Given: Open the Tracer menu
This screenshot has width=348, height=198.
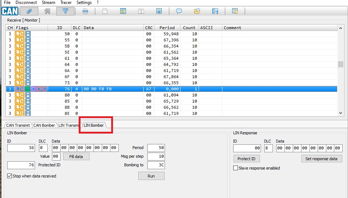Looking at the screenshot, I should [x=66, y=3].
